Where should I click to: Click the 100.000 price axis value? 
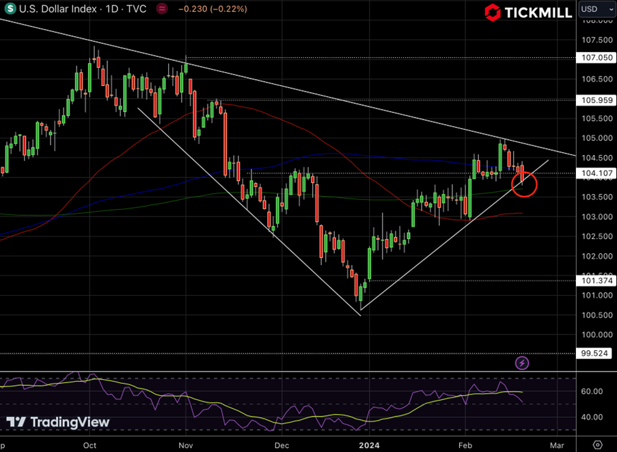coord(597,335)
